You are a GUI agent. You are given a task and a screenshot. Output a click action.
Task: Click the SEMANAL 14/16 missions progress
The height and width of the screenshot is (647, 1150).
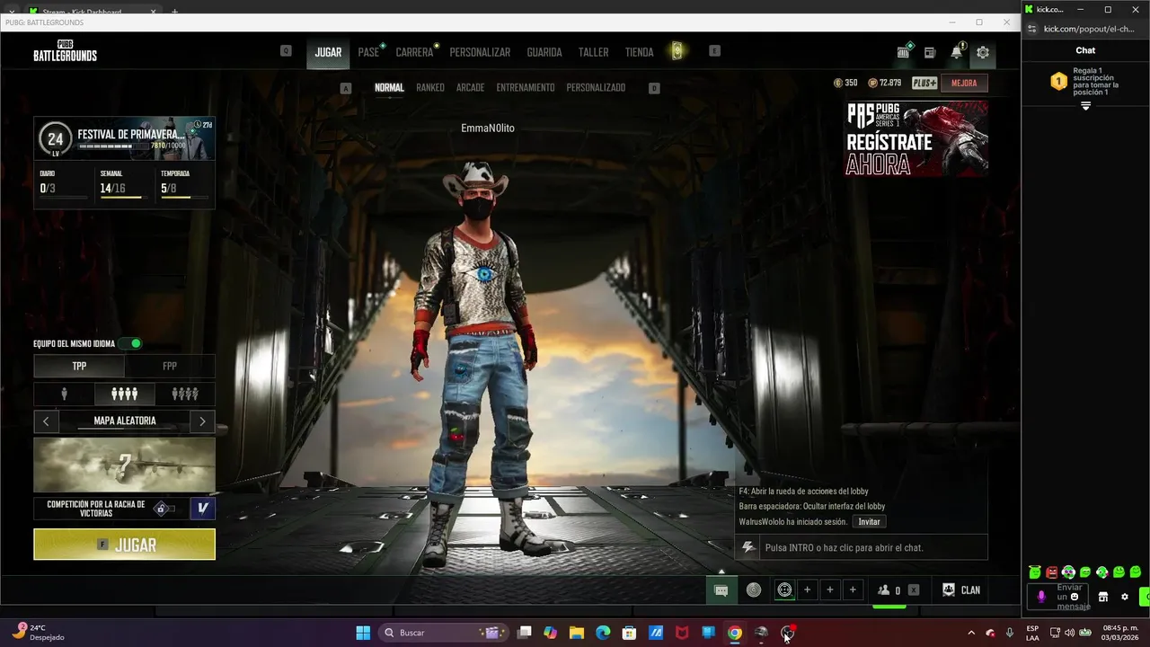pos(124,183)
